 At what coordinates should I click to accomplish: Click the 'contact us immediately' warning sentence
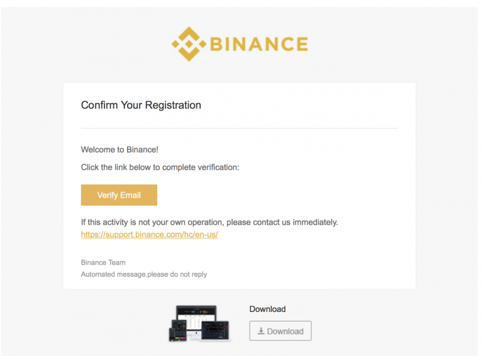point(209,223)
